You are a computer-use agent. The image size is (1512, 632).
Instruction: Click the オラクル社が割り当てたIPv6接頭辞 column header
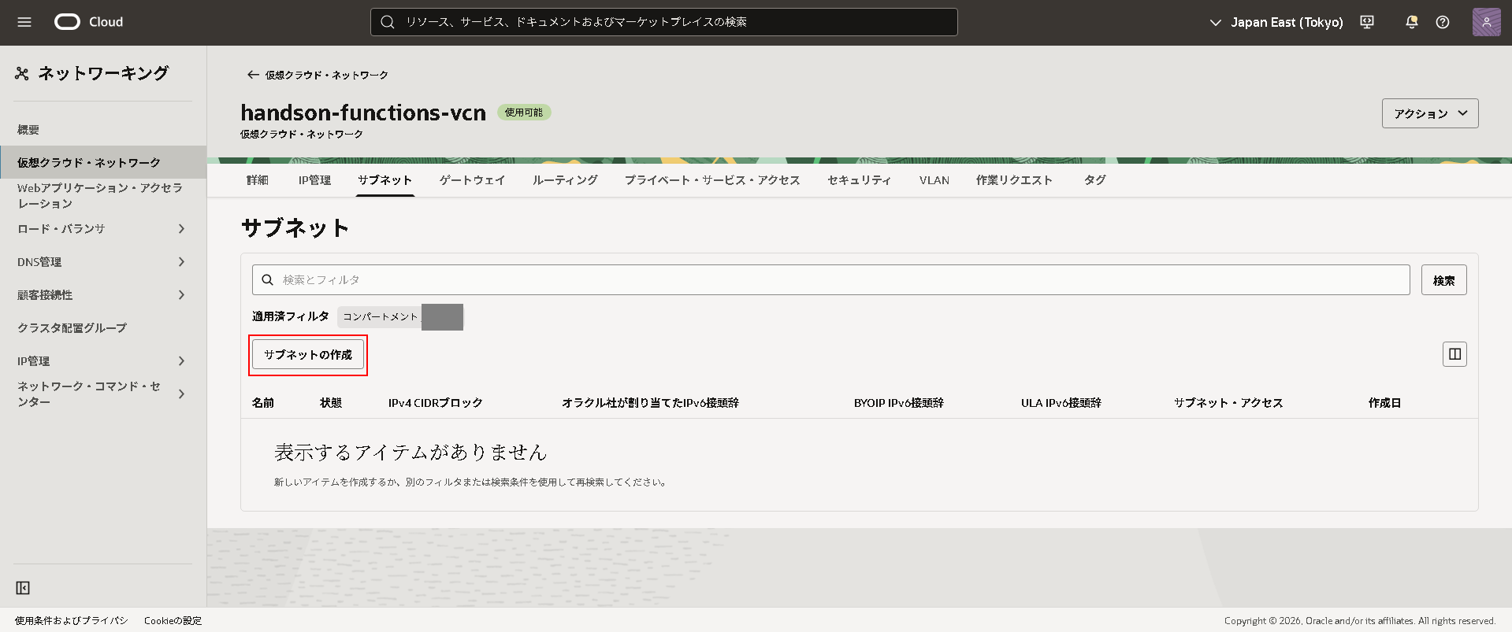650,403
